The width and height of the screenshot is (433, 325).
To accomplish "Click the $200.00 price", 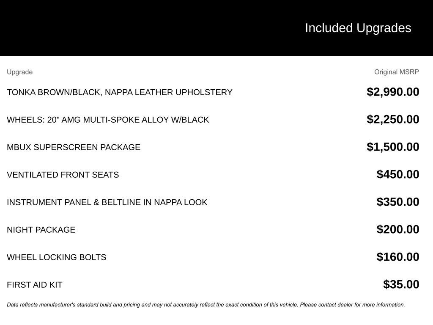I will tap(398, 229).
